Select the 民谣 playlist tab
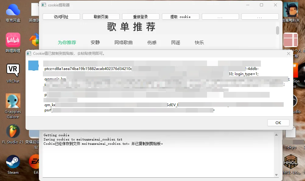Image resolution: width=305 pixels, height=181 pixels. 176,42
